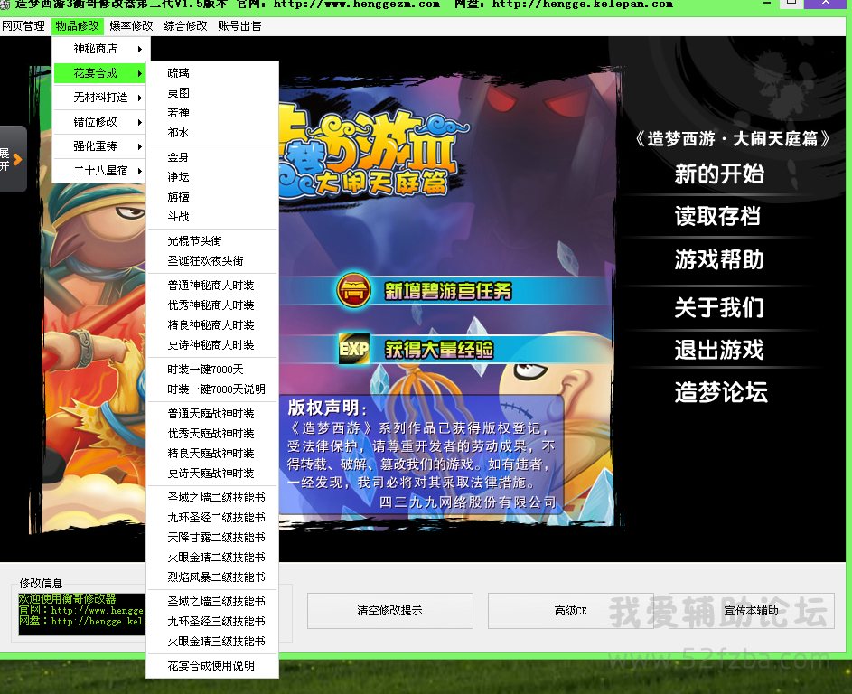Choose 优秀天庭战神时装

[212, 434]
